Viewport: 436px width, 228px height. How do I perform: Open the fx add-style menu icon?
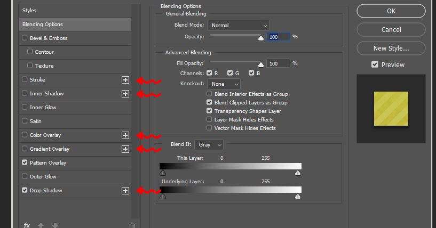click(x=27, y=225)
